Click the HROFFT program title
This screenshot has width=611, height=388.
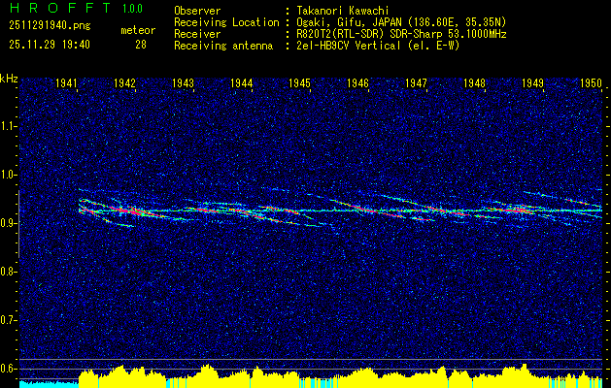(x=60, y=8)
